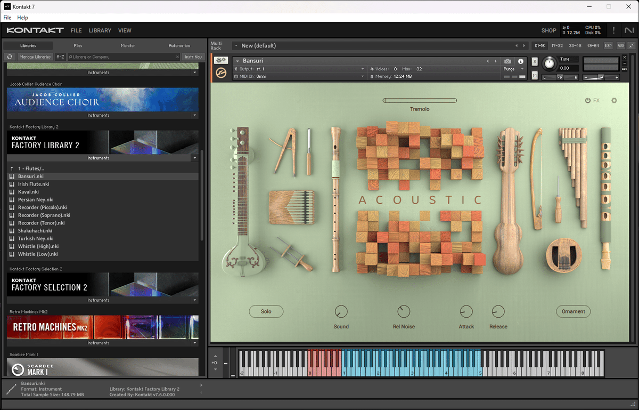The image size is (639, 410).
Task: Click the instrument volume slider
Action: (601, 77)
